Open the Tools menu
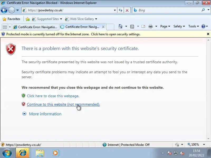Viewport: 211px width, 158px height. click(x=194, y=26)
